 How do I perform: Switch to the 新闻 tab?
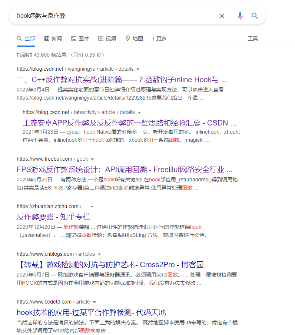point(53,38)
